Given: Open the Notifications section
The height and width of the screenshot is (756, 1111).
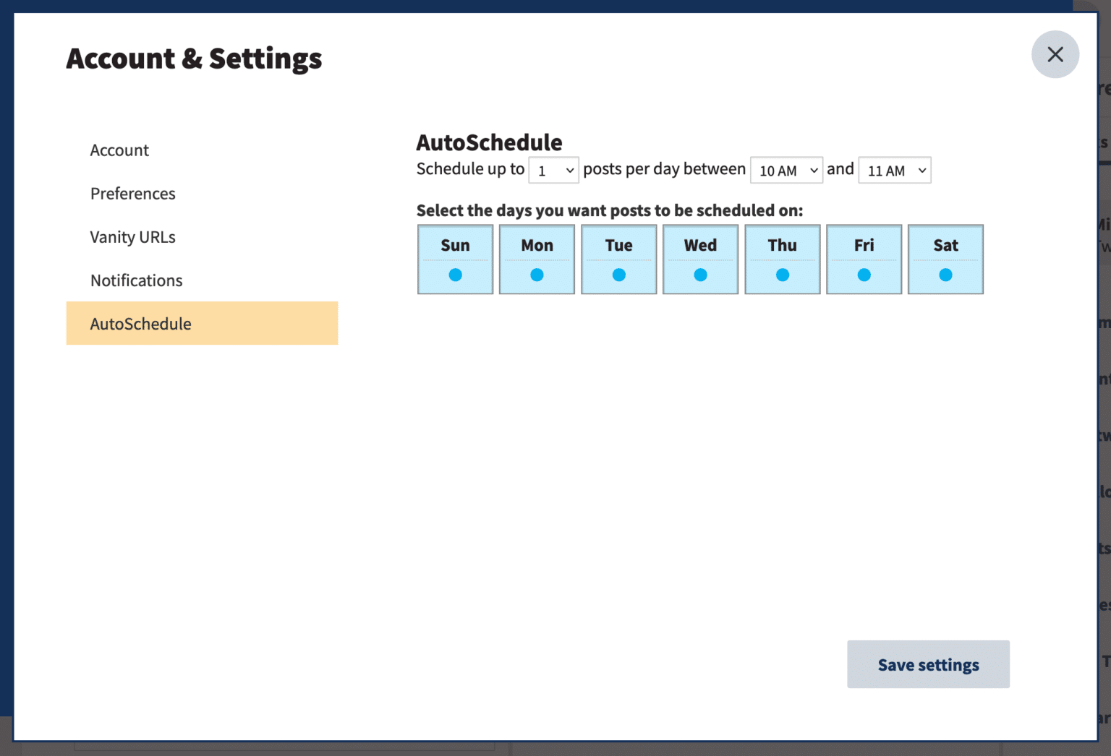Looking at the screenshot, I should click(137, 280).
